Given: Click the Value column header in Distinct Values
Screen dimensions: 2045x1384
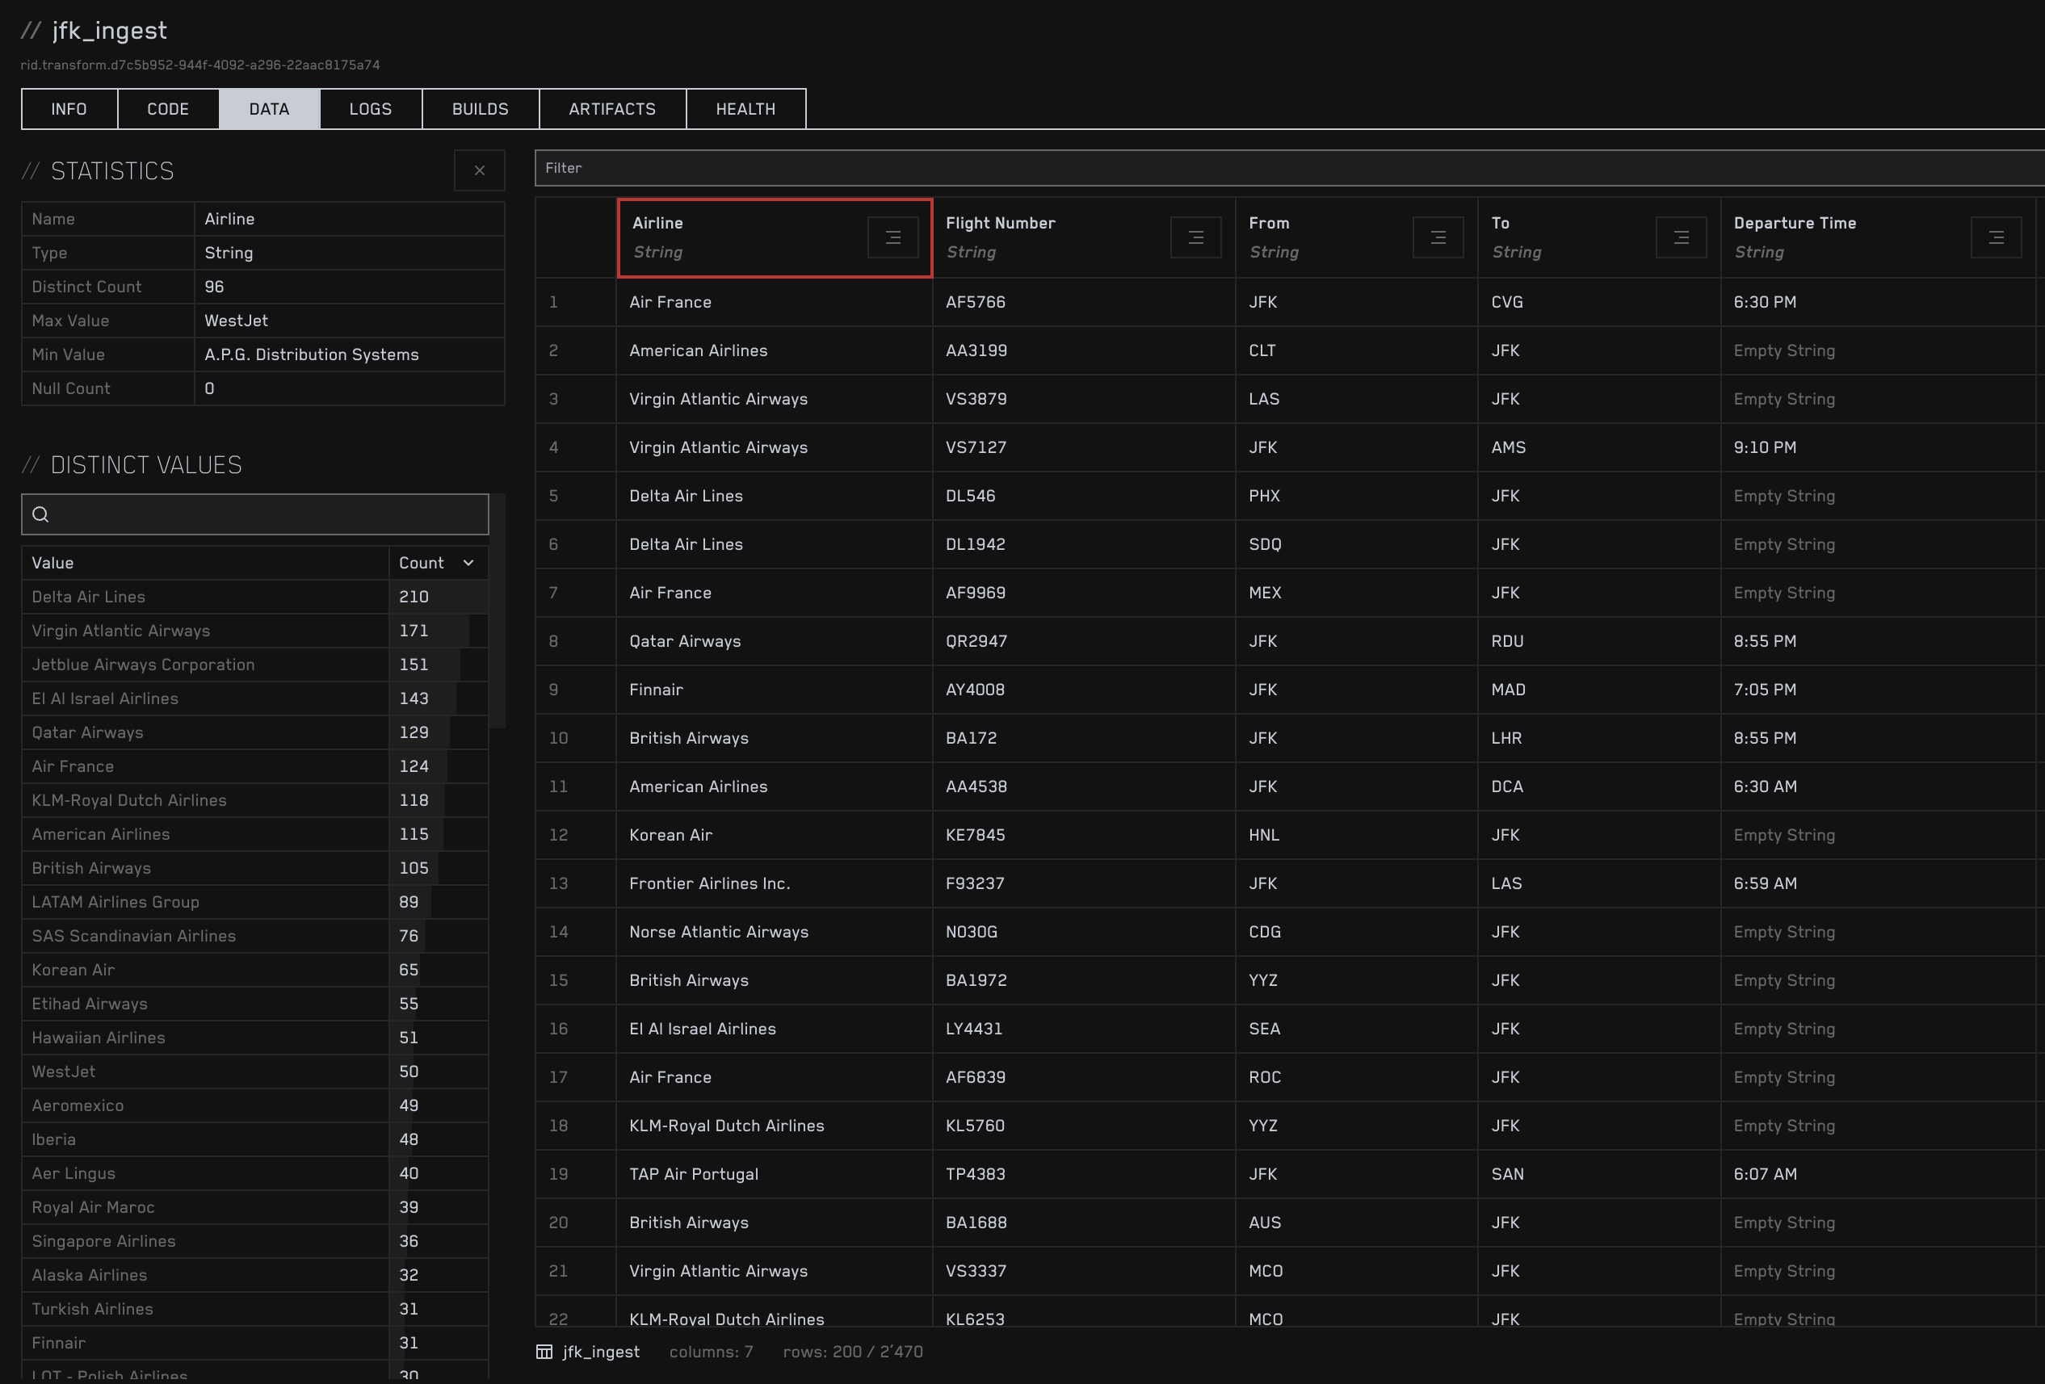Looking at the screenshot, I should (x=205, y=563).
